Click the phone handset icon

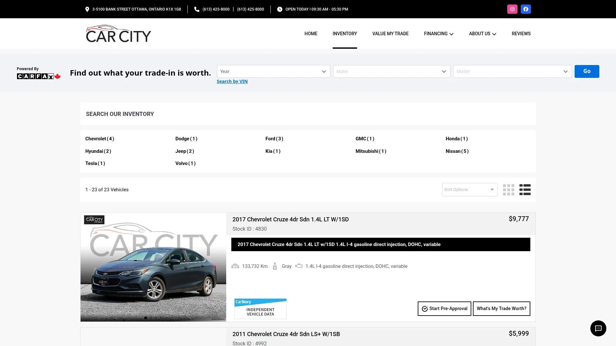point(197,9)
